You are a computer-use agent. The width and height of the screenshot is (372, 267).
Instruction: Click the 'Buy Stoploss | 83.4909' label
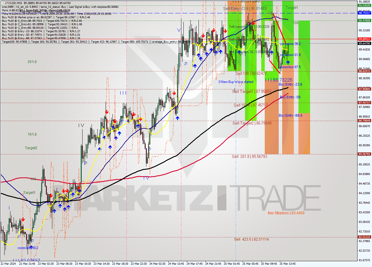[x=286, y=213]
